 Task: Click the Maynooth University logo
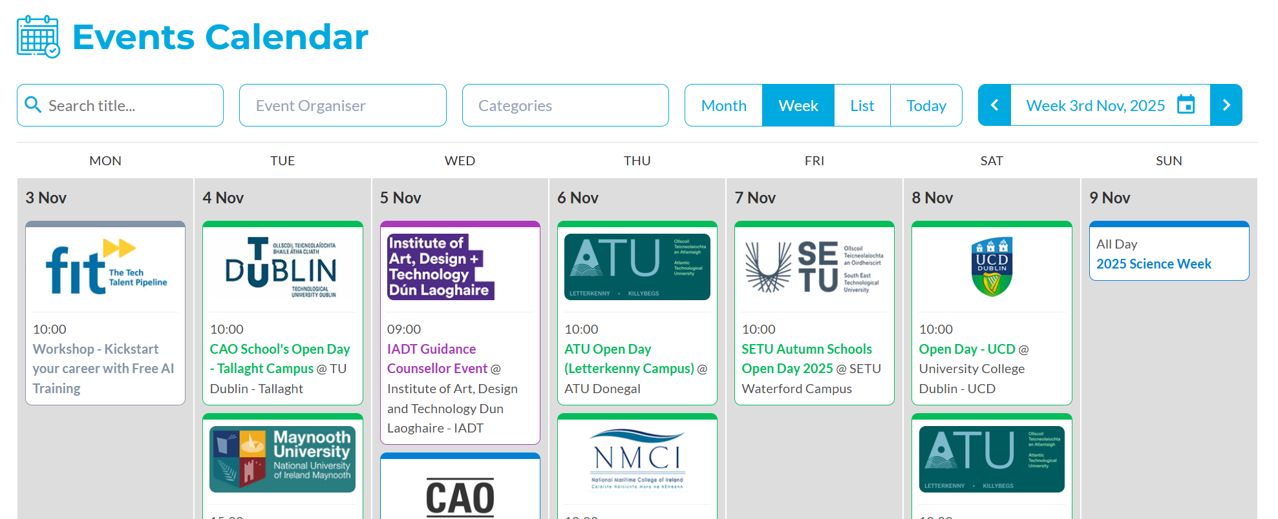click(282, 459)
